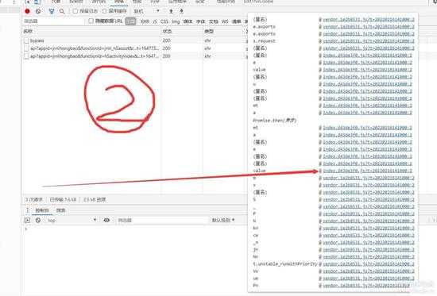
Task: Filter requests by 字体 type
Action: pyautogui.click(x=201, y=21)
